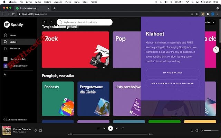The height and width of the screenshot is (138, 221).
Task: Bookmark this page with star icon
Action: (197, 14)
